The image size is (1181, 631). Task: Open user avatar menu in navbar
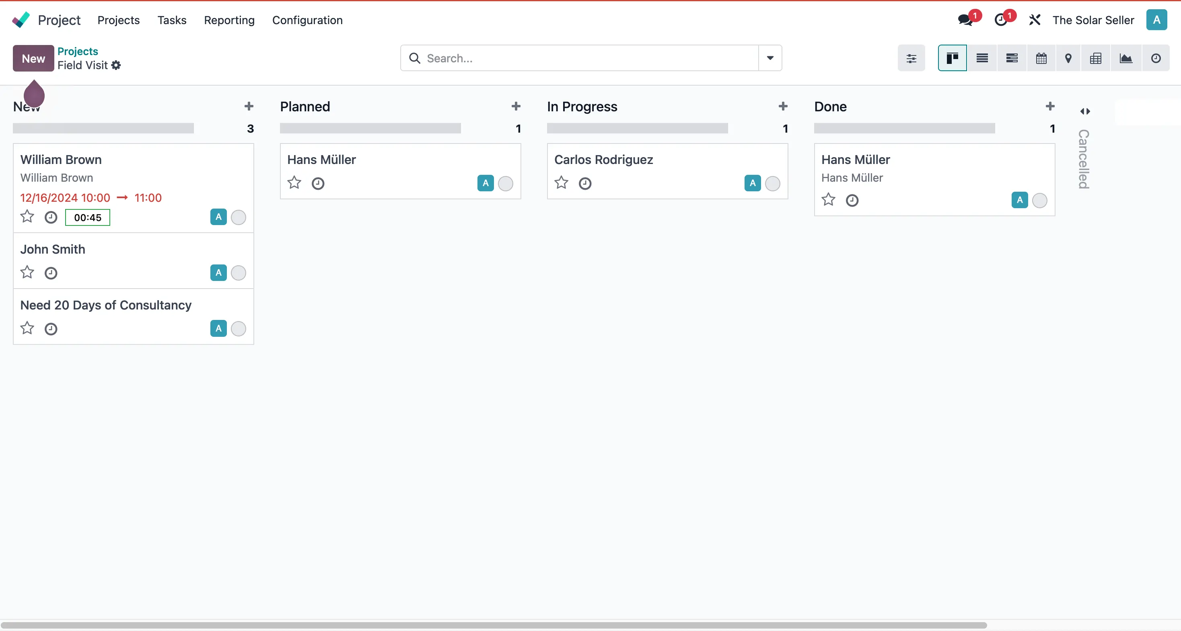[x=1156, y=20]
